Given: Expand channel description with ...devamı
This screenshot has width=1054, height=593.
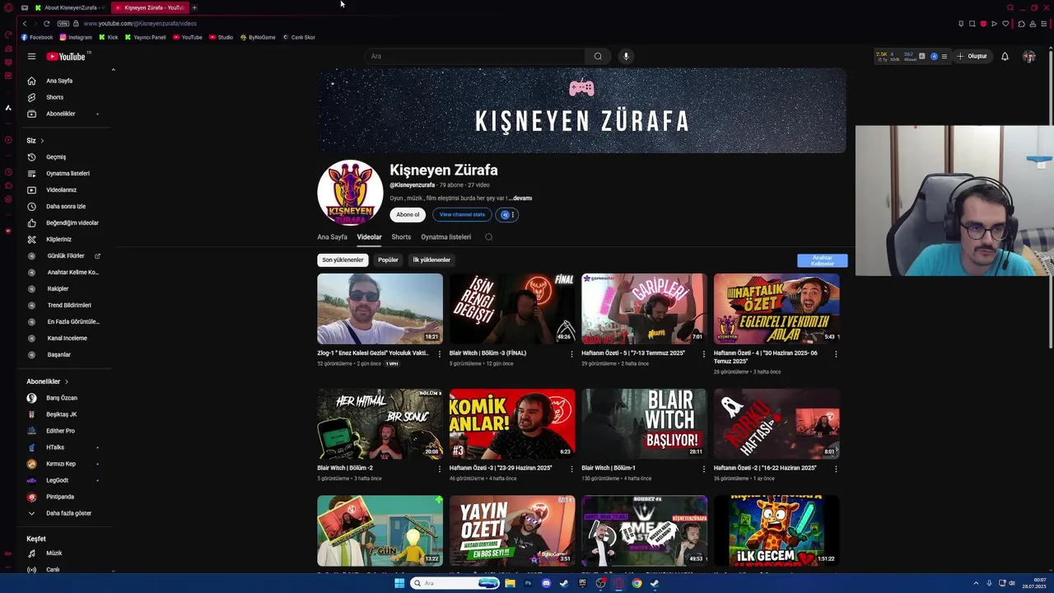Looking at the screenshot, I should 520,198.
